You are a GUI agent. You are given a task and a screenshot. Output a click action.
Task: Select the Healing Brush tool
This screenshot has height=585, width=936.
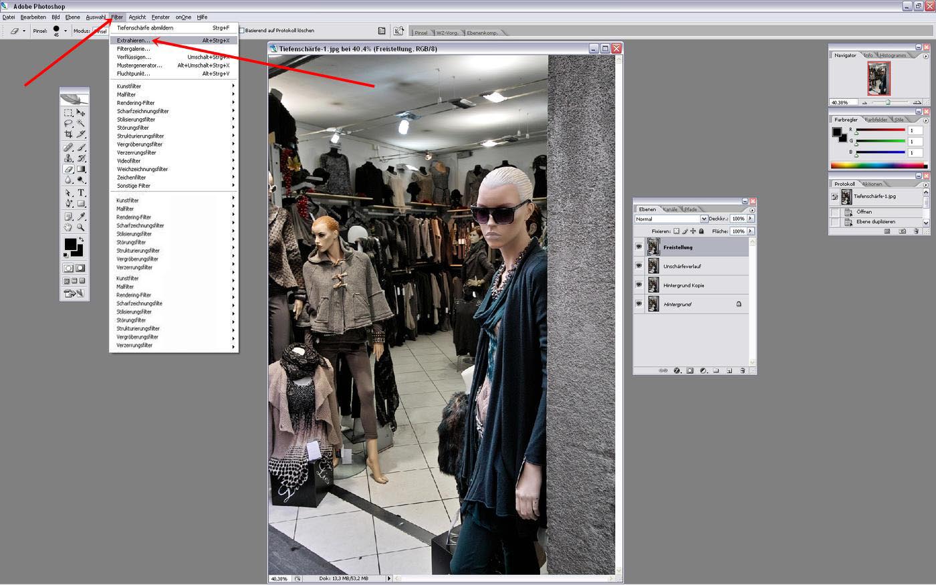(68, 148)
